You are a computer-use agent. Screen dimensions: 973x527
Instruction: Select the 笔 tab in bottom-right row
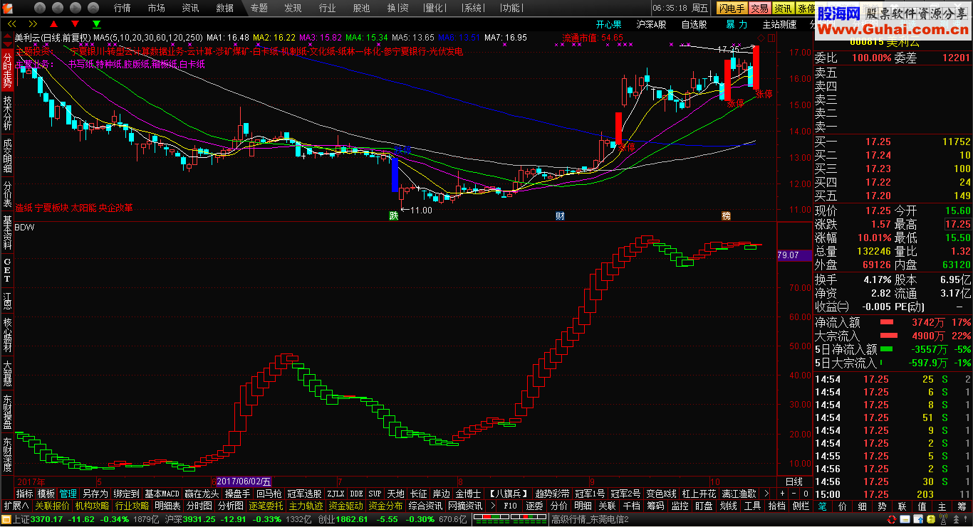[x=822, y=506]
